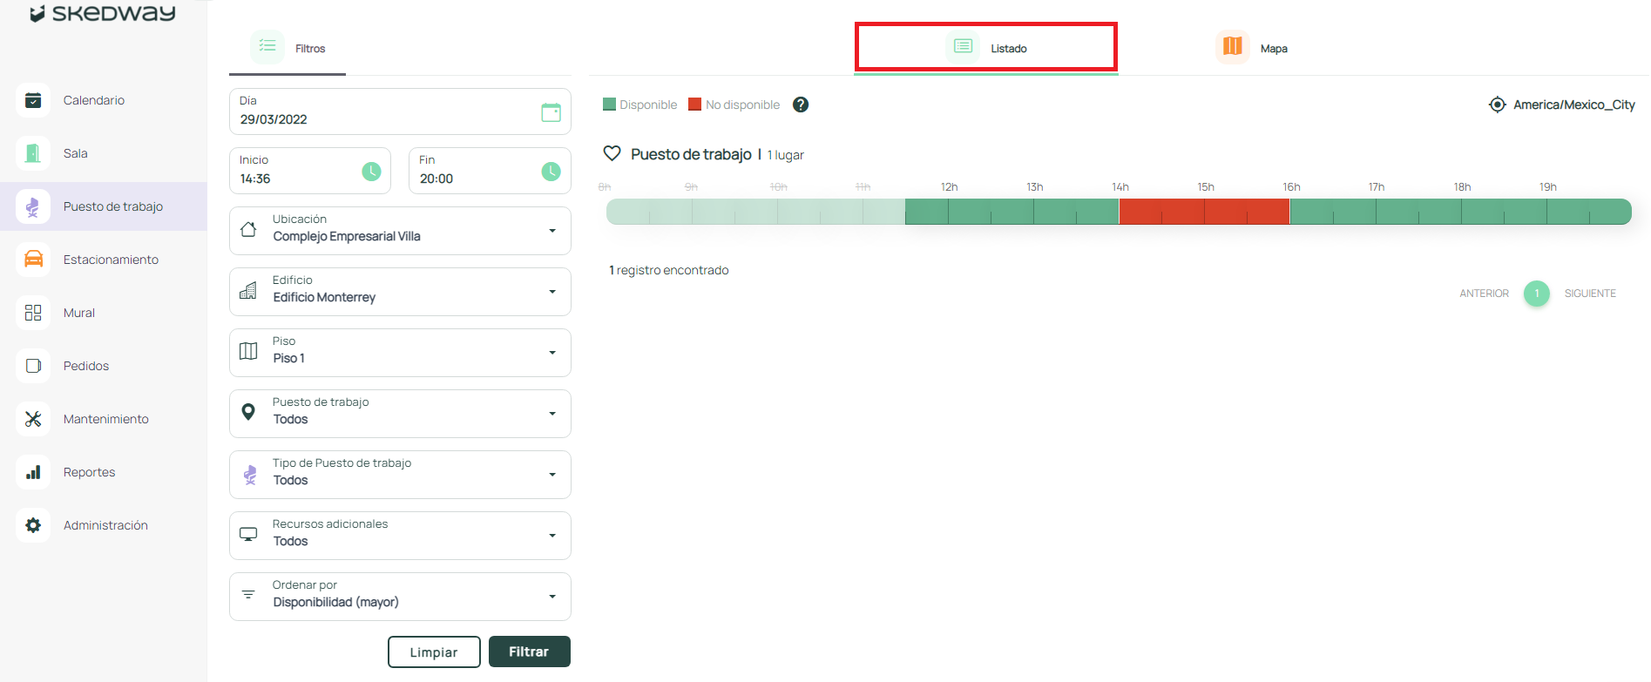Image resolution: width=1651 pixels, height=682 pixels.
Task: Select the Mantenimiento tools icon
Action: (33, 419)
